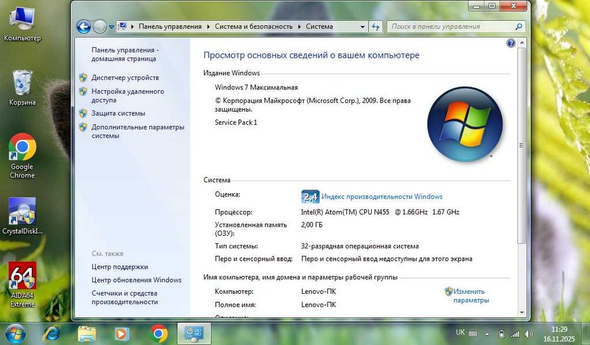The height and width of the screenshot is (345, 590).
Task: Click shield icon next to 'Диспетчер устройств'
Action: coord(83,78)
